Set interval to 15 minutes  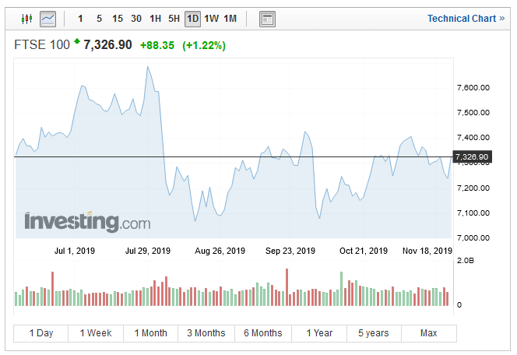tap(118, 19)
